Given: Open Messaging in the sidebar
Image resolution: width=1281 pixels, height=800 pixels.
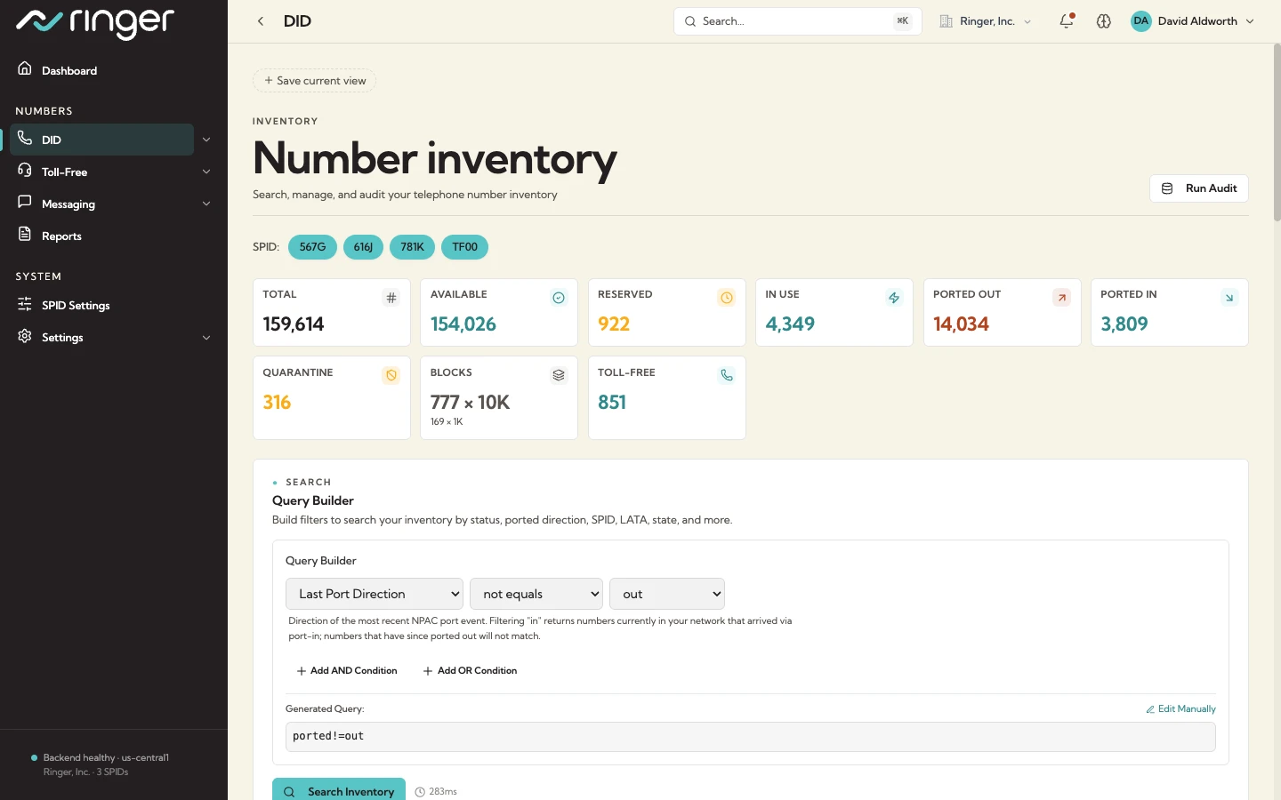Looking at the screenshot, I should (68, 204).
